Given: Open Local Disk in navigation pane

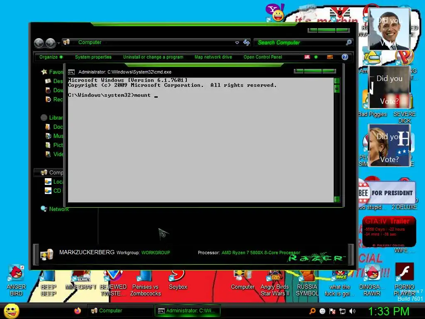Looking at the screenshot, I should (54, 182).
